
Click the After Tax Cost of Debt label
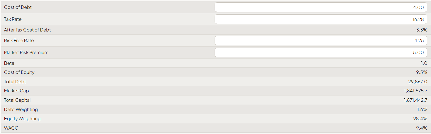[27, 30]
